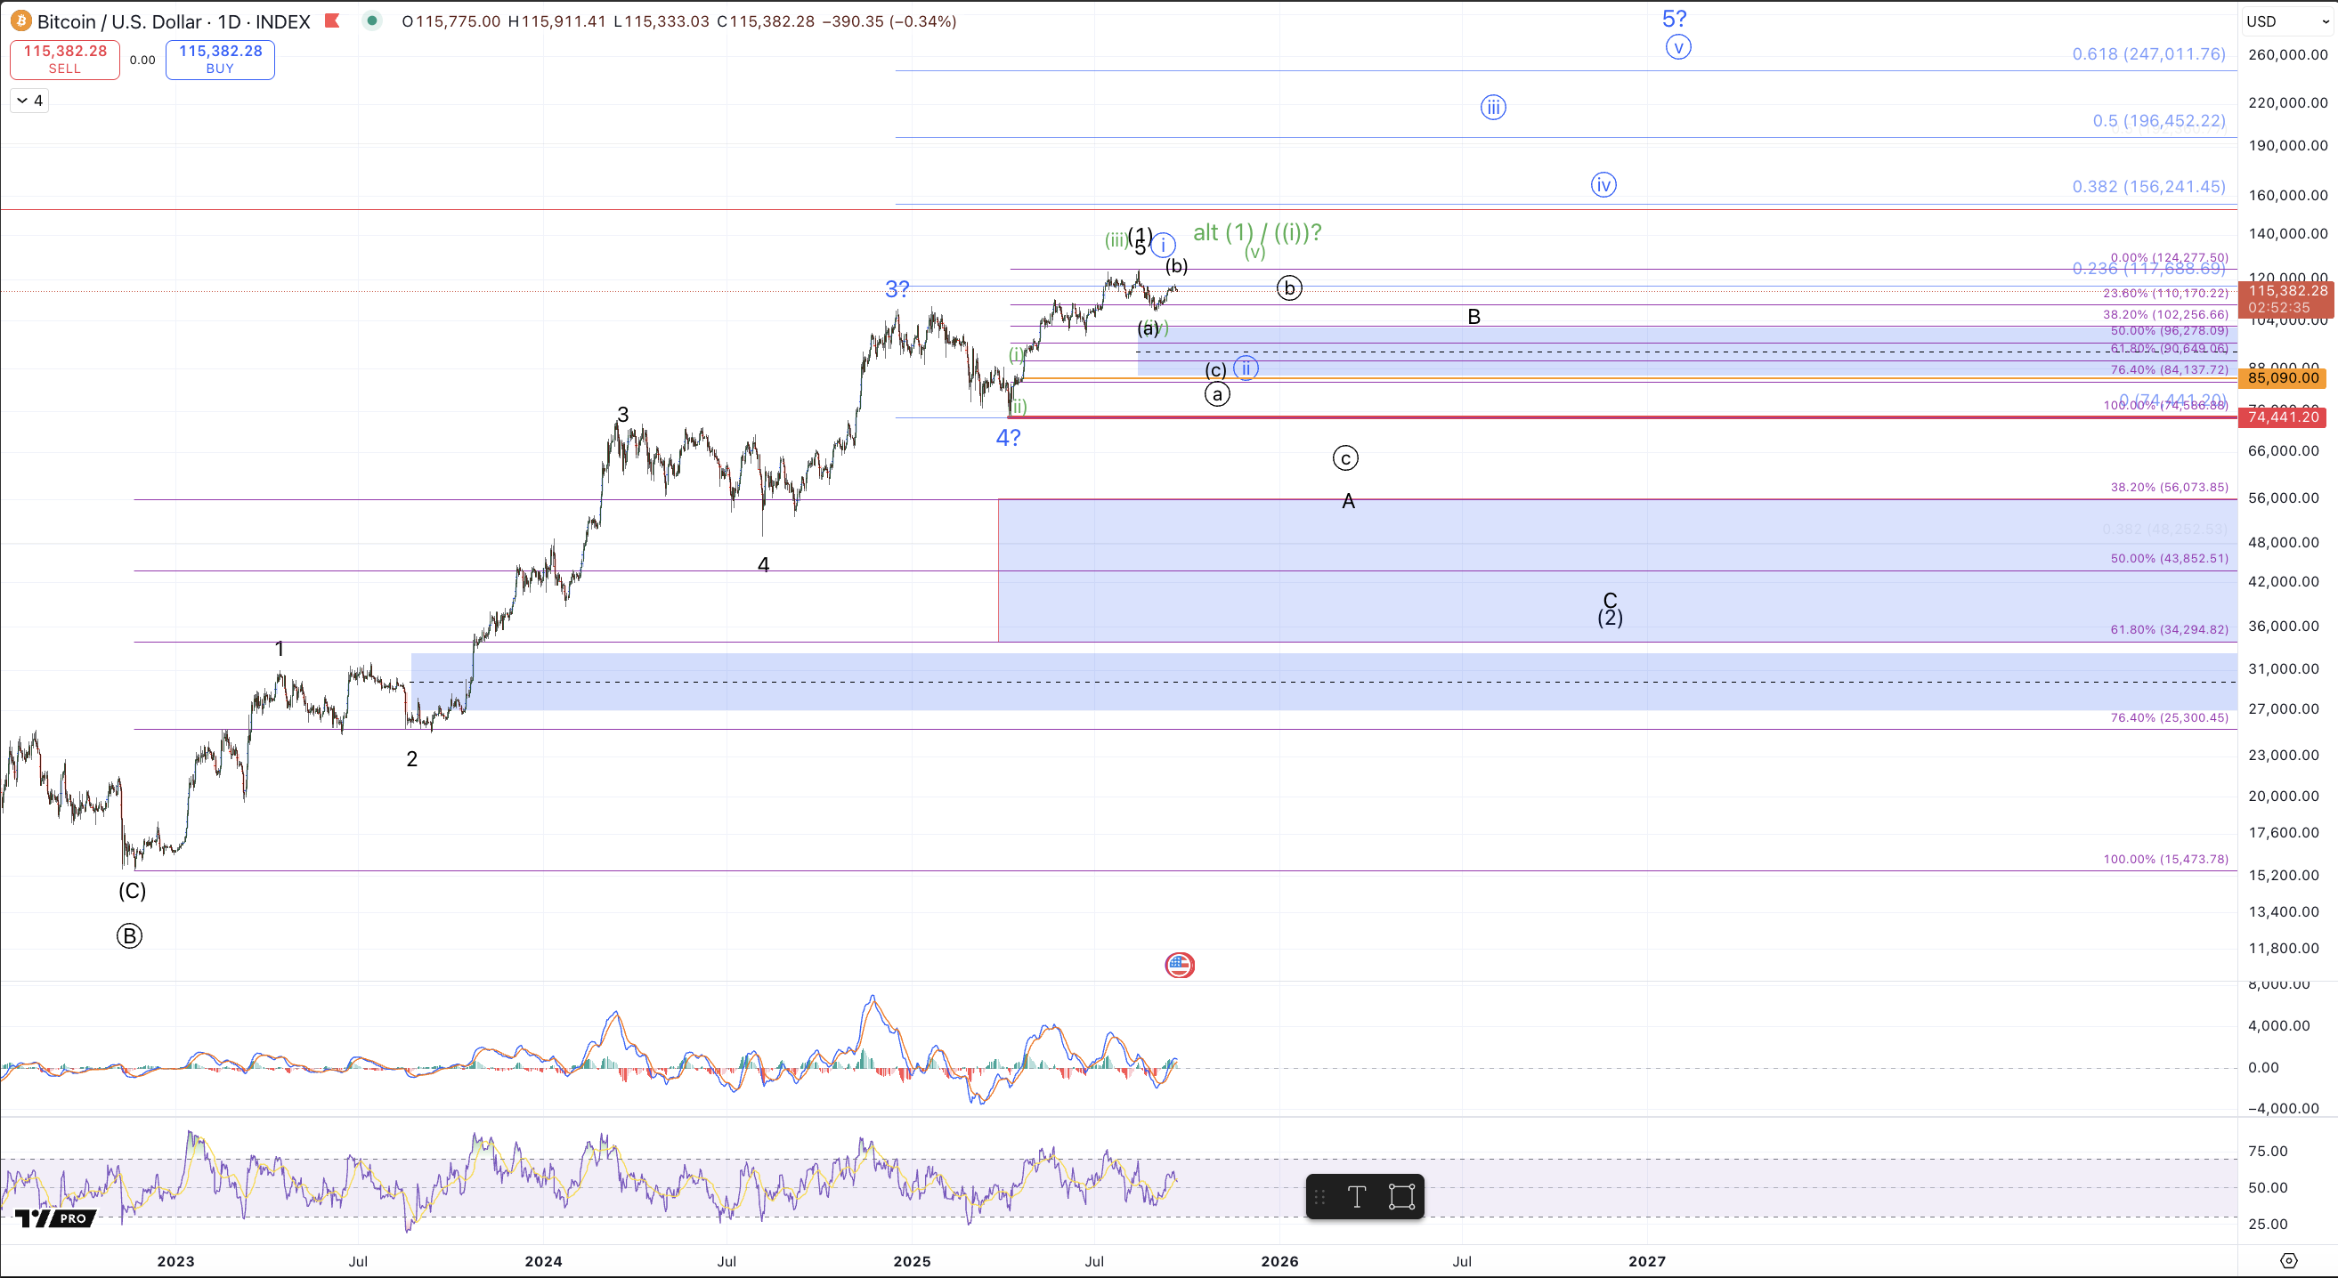Image resolution: width=2338 pixels, height=1278 pixels.
Task: Open the US flag economic event marker
Action: pos(1179,965)
